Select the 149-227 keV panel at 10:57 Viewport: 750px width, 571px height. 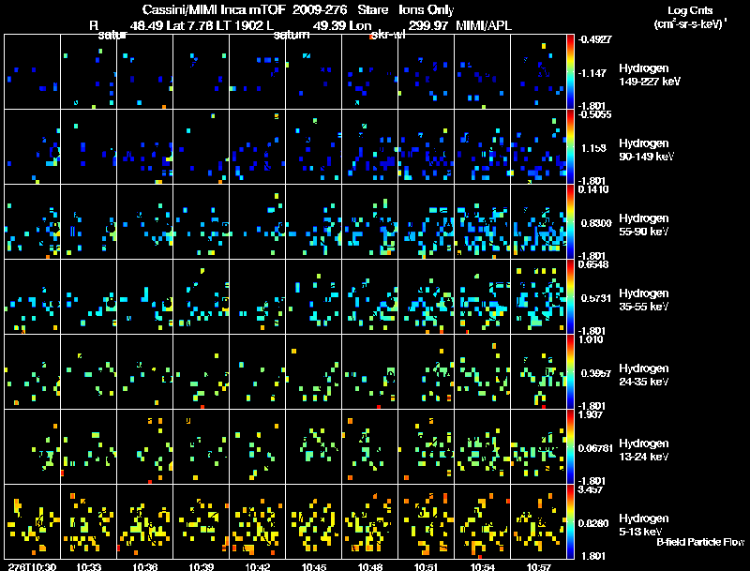(538, 72)
